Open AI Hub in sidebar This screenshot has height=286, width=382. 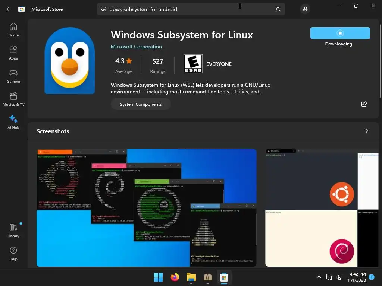13,122
